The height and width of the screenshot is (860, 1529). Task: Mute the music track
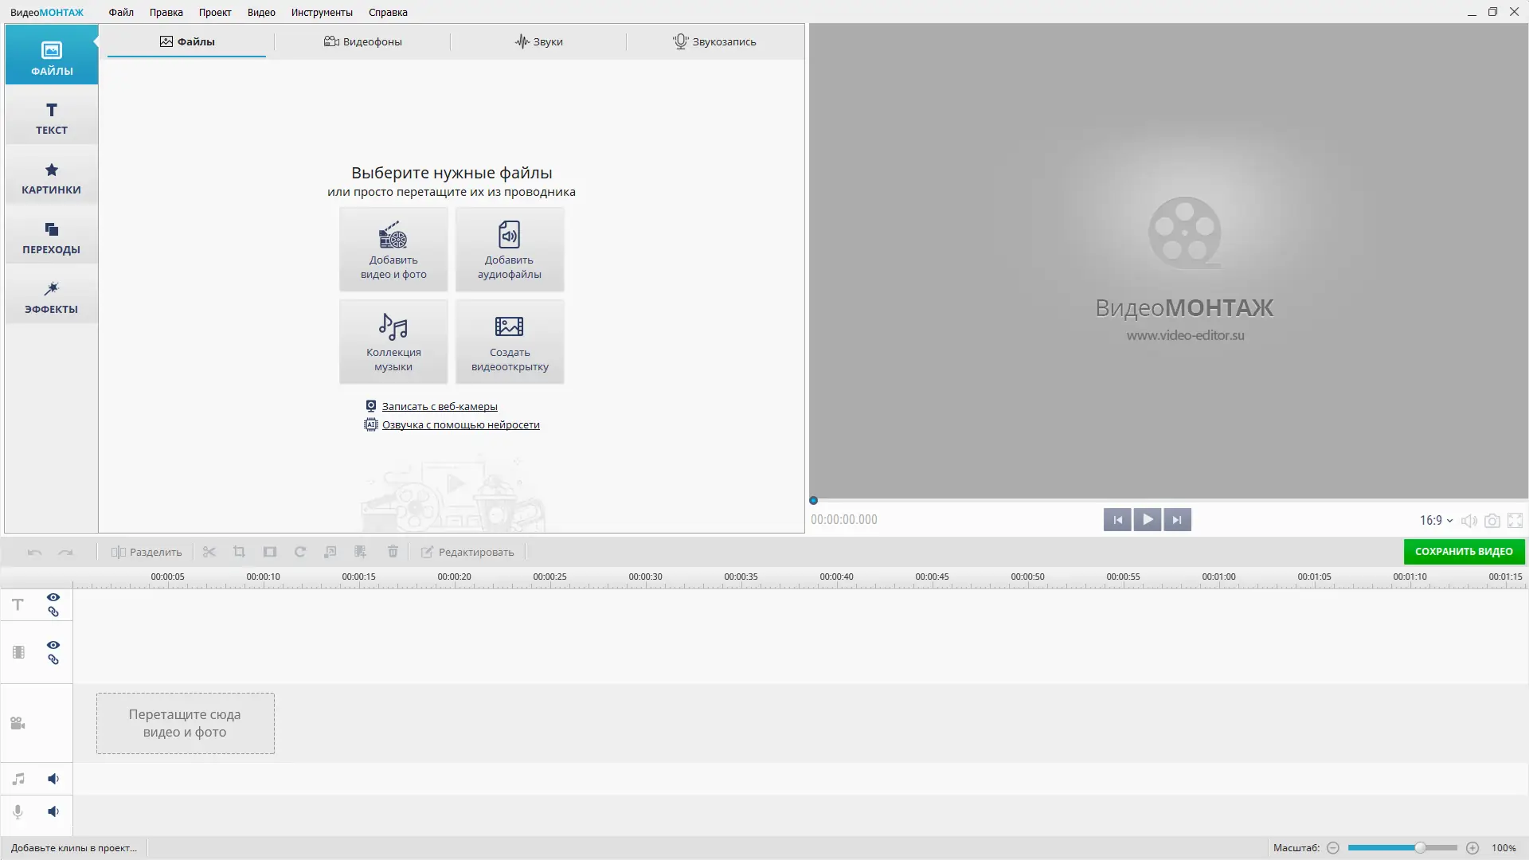point(53,779)
